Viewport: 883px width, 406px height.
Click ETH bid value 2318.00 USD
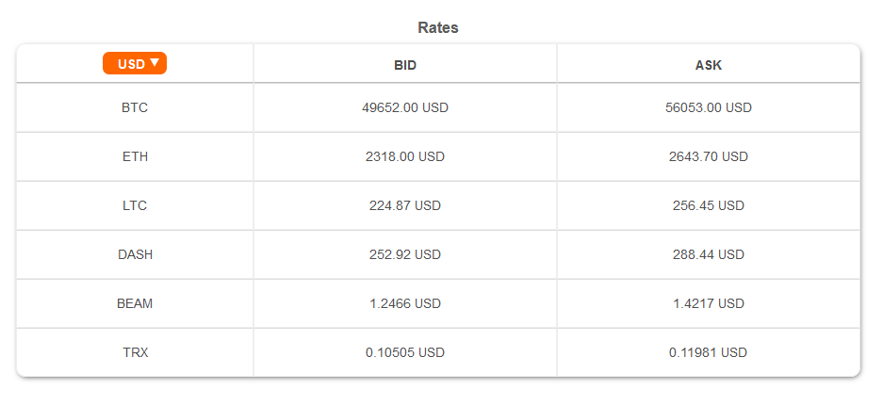click(405, 156)
